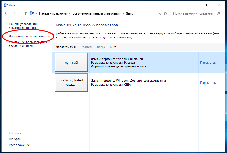Select the "English (United States)" tile
This screenshot has width=227, height=153.
point(71,82)
